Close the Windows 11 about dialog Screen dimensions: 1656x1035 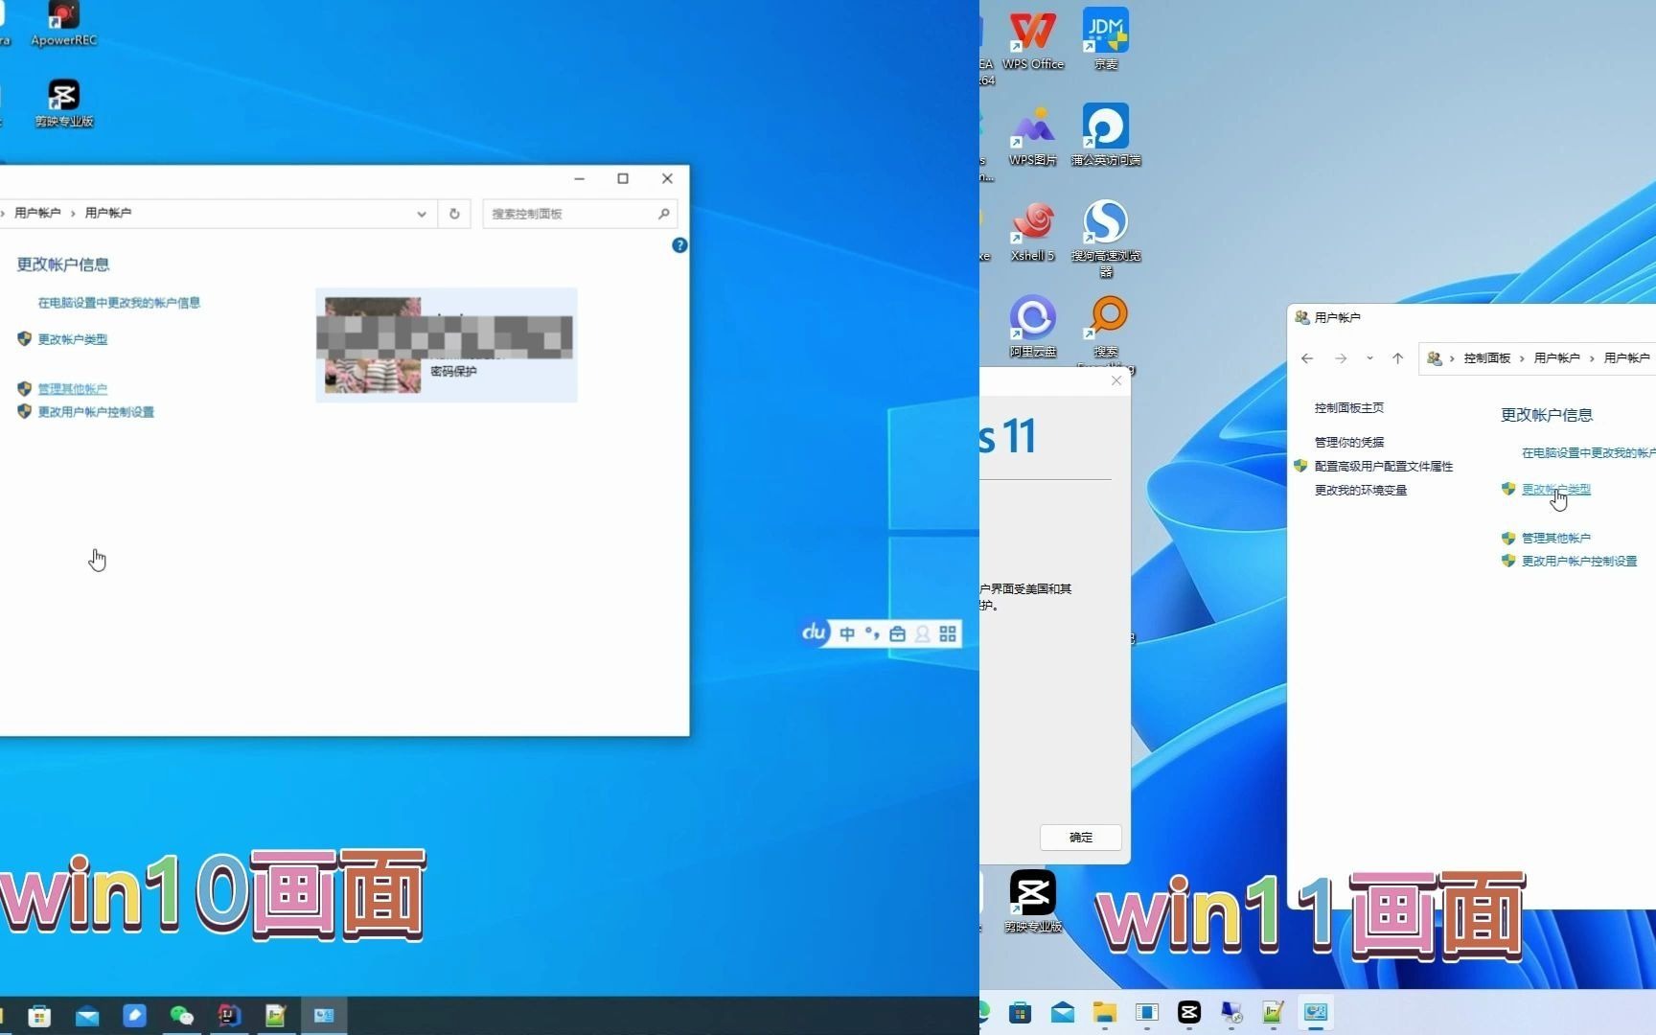tap(1116, 380)
